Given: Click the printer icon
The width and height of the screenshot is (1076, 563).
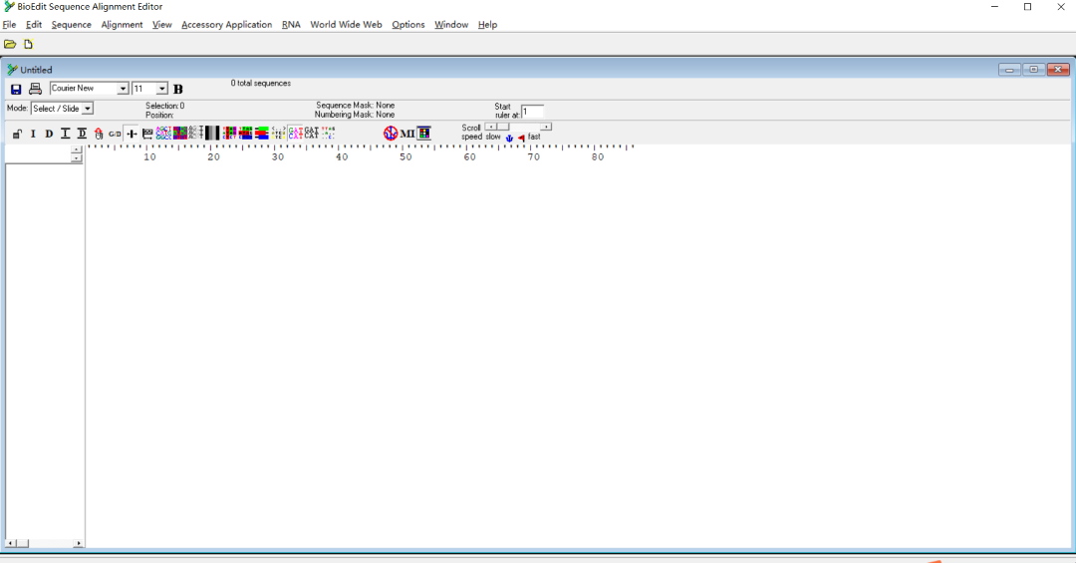Looking at the screenshot, I should click(35, 89).
